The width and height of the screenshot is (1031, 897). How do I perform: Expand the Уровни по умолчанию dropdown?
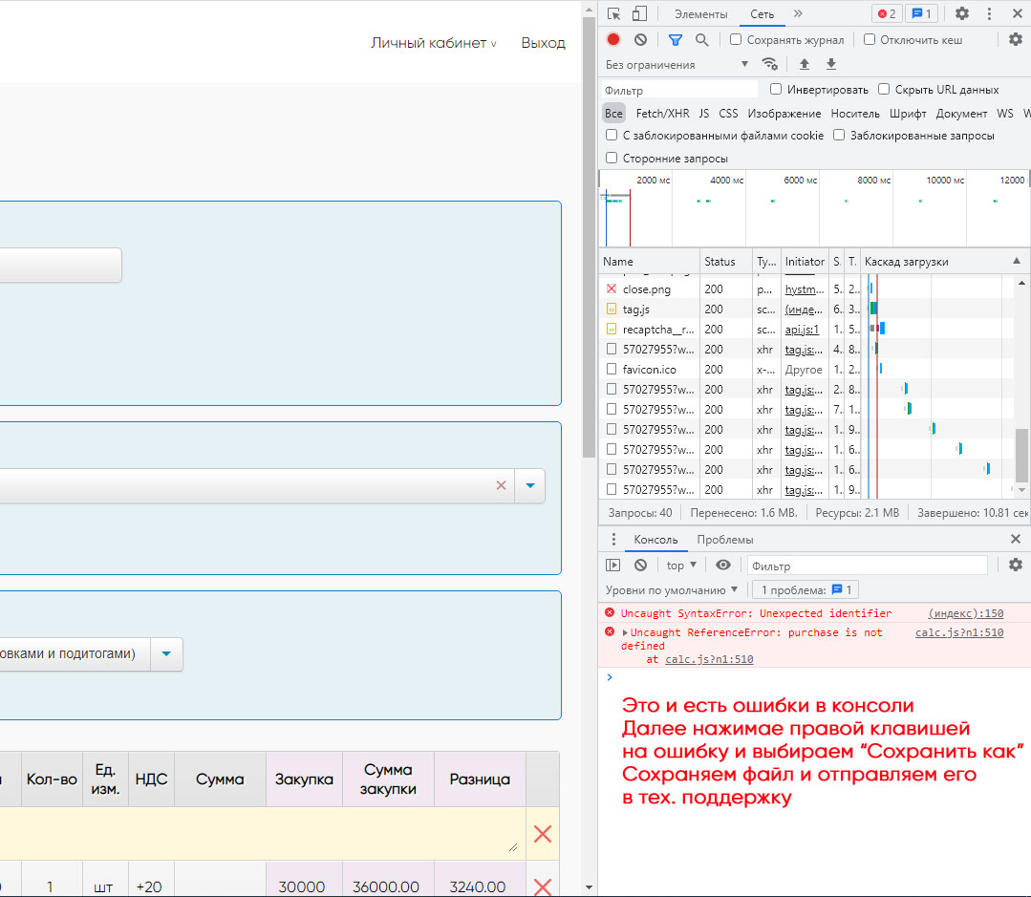point(672,590)
